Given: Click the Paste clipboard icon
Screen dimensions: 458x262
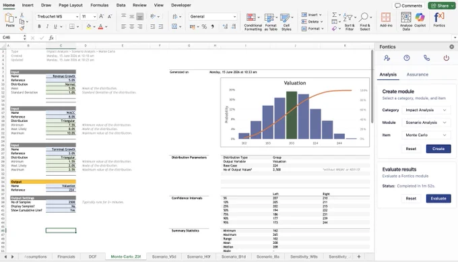Looking at the screenshot, I should click(10, 18).
